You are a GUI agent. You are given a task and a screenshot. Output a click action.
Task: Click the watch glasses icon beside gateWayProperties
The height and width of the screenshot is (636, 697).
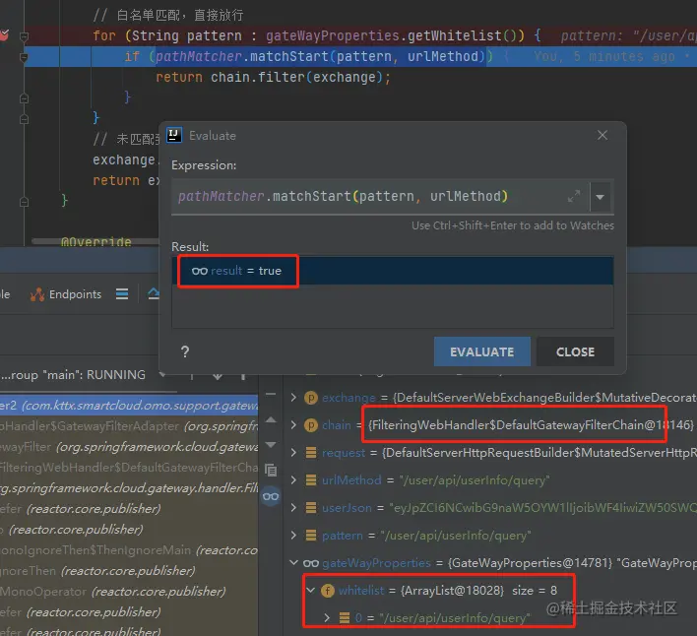pyautogui.click(x=311, y=563)
